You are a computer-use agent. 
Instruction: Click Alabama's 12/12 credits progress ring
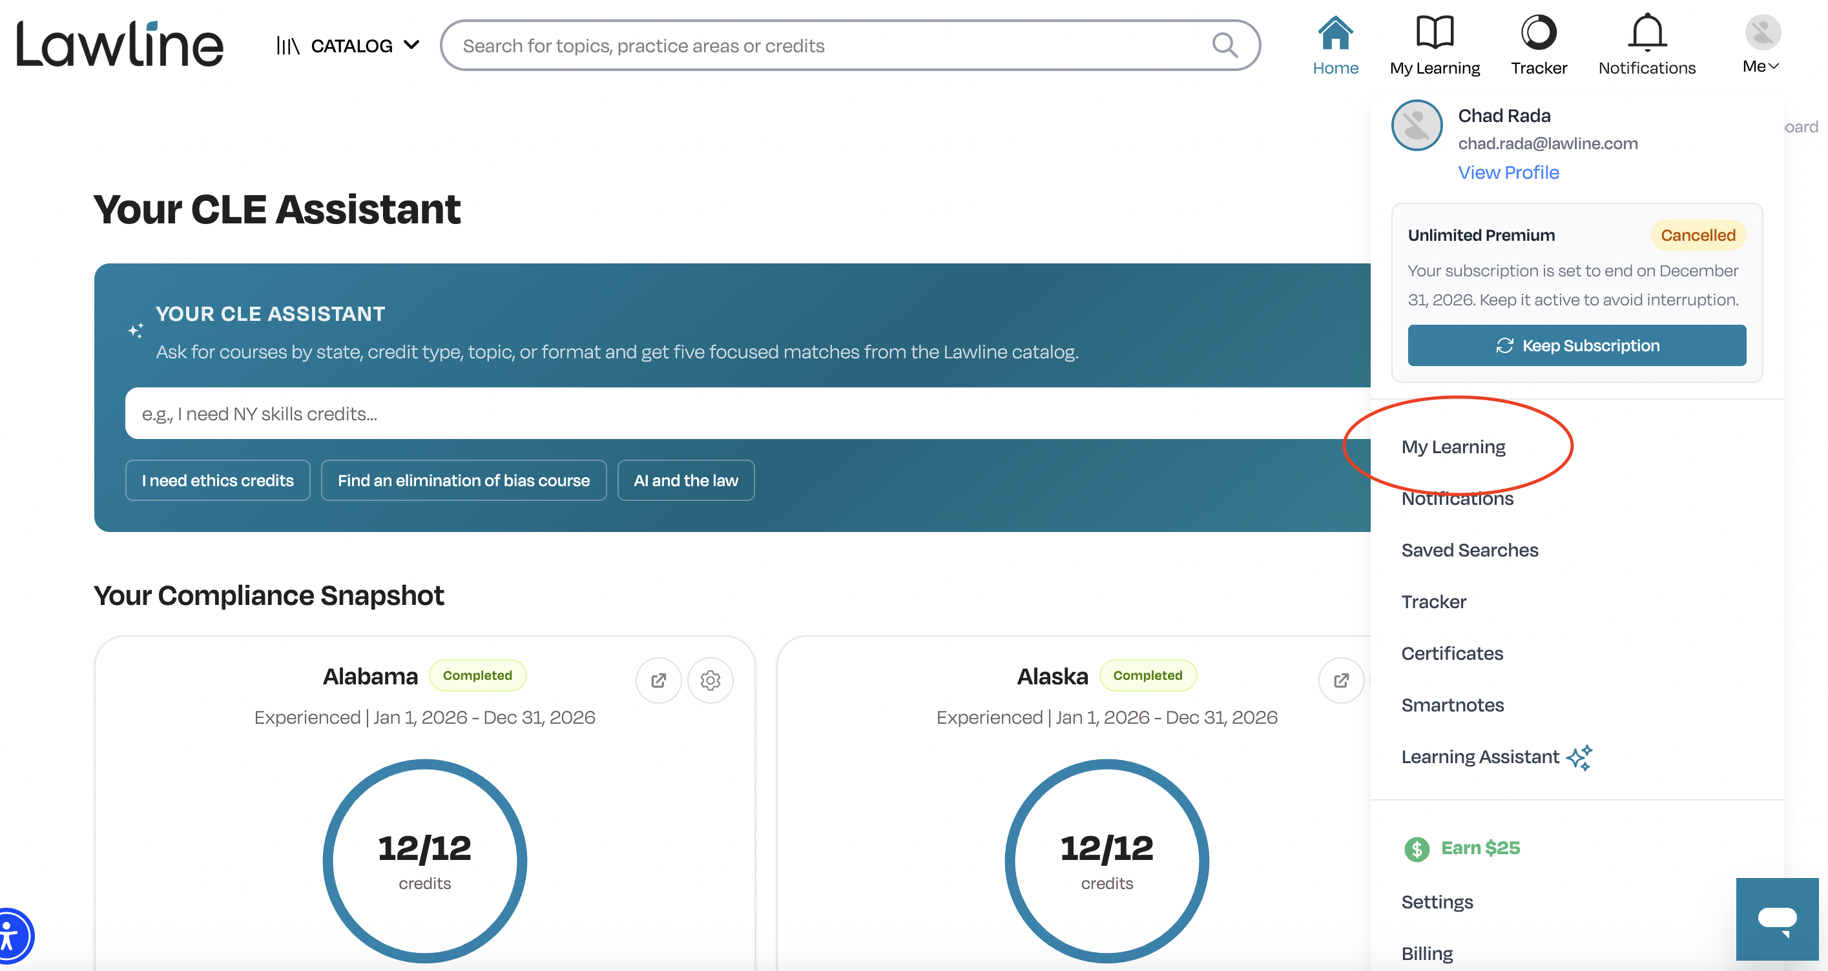pyautogui.click(x=424, y=861)
